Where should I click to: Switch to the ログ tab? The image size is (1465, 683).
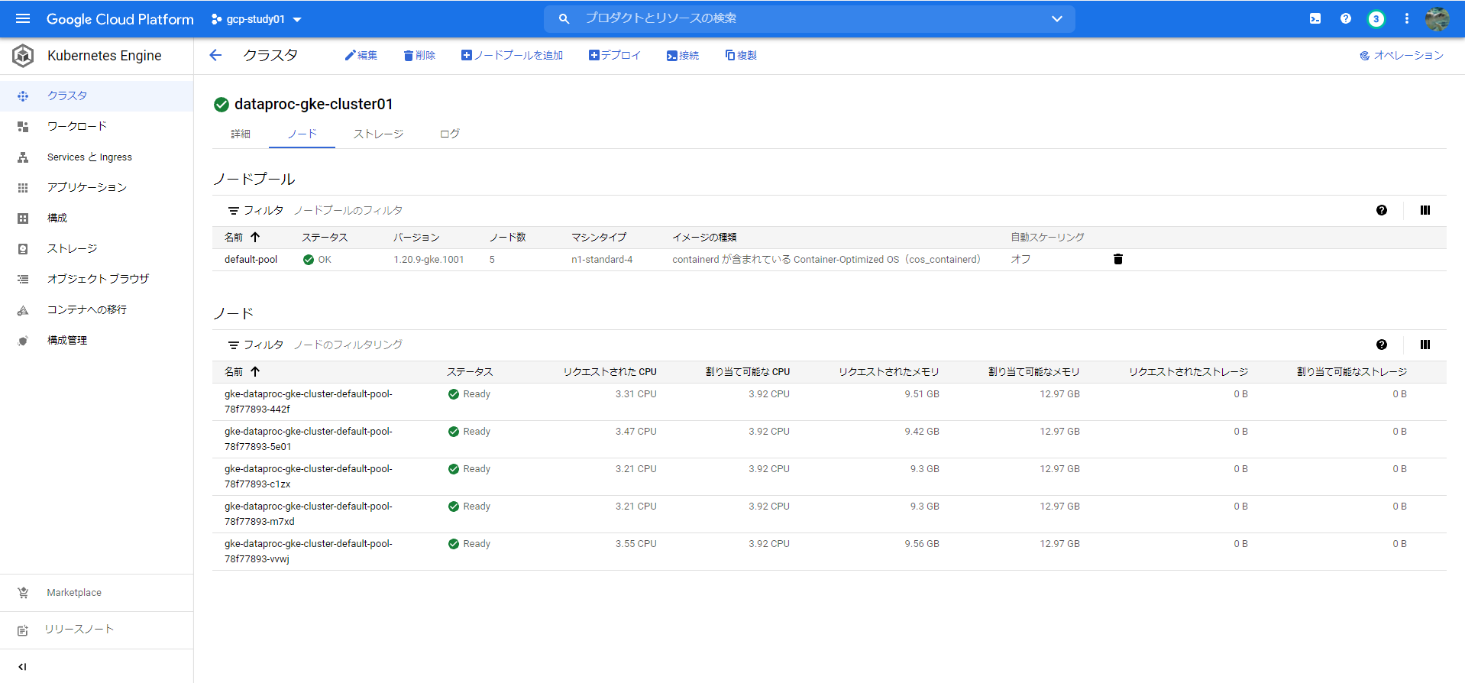click(x=450, y=134)
